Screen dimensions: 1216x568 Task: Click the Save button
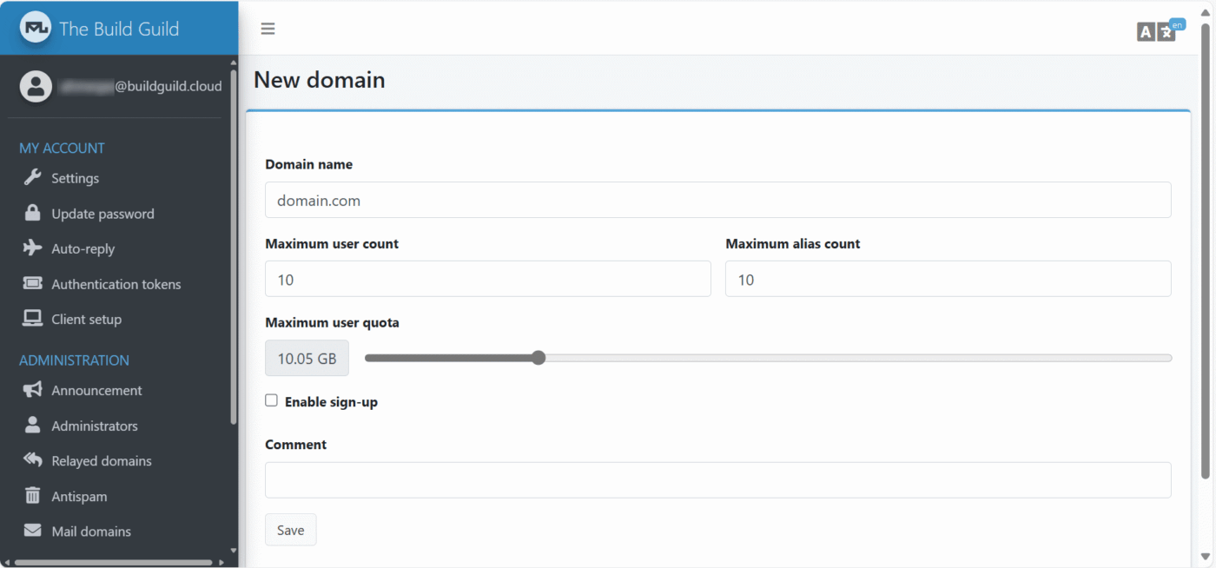(x=290, y=530)
